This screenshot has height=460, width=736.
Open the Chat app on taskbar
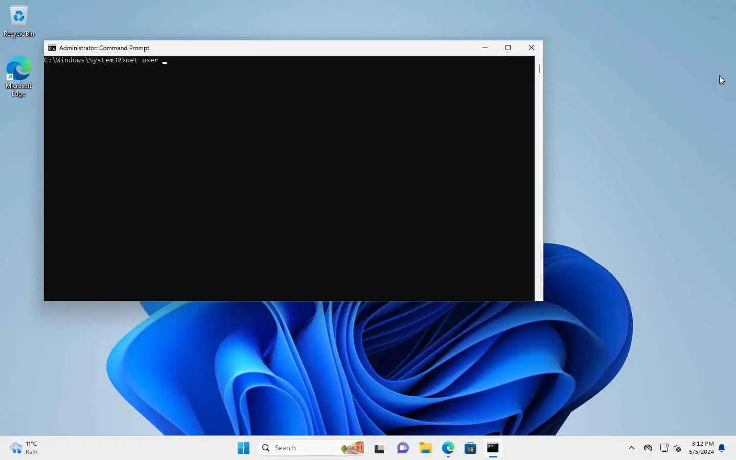click(403, 448)
